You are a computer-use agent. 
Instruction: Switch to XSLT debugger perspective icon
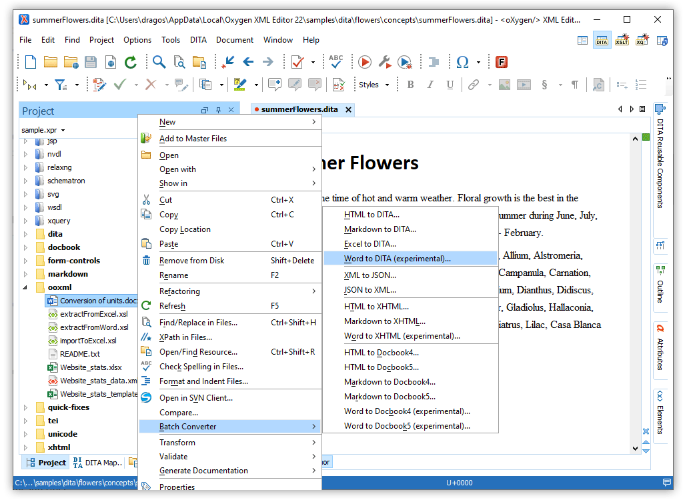622,40
